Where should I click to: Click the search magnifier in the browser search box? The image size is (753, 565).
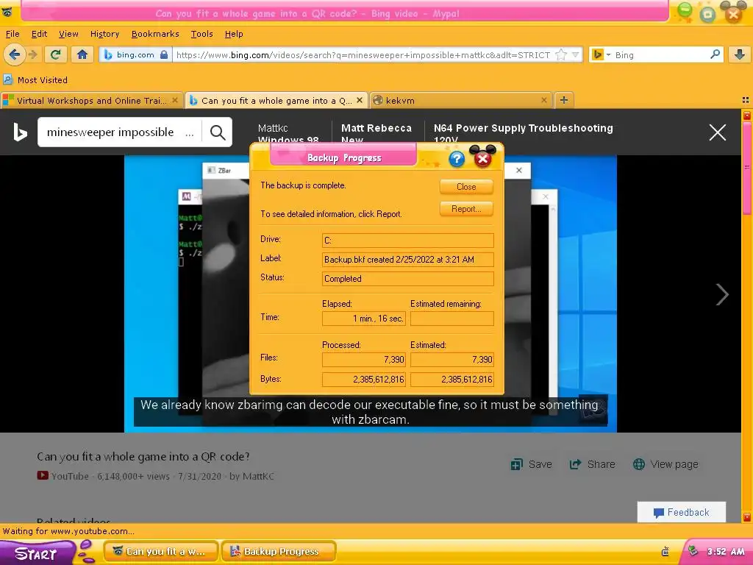tap(715, 54)
